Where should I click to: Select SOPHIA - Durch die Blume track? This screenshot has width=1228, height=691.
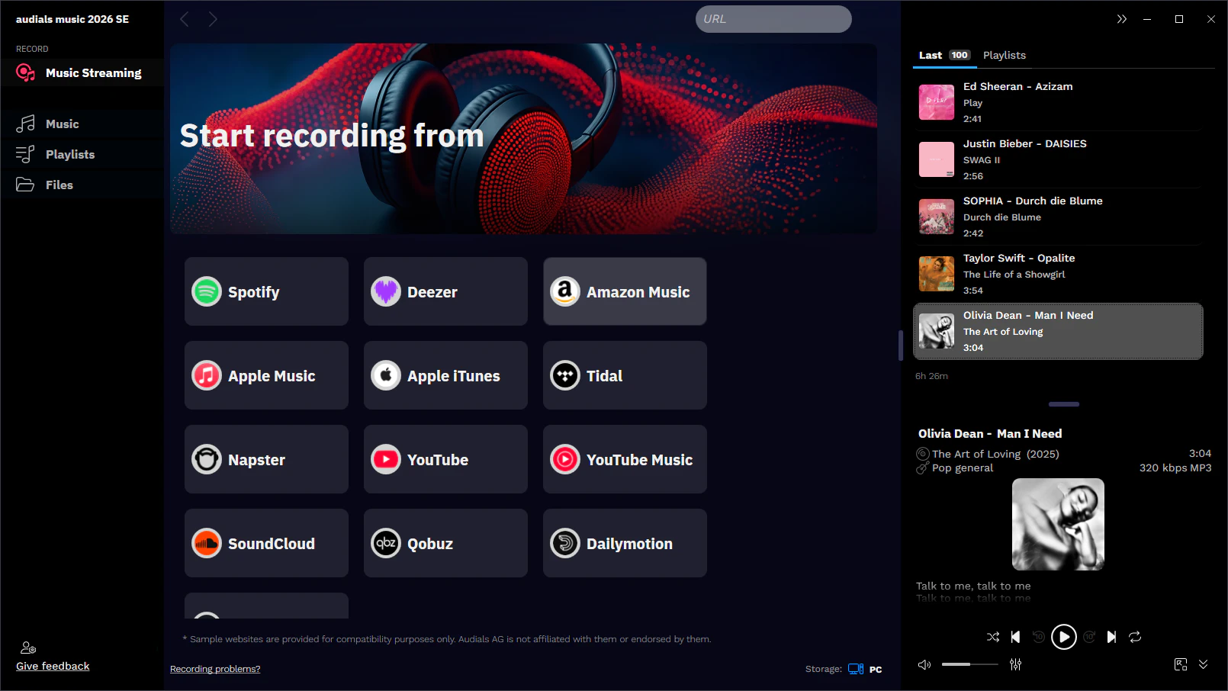point(1057,217)
